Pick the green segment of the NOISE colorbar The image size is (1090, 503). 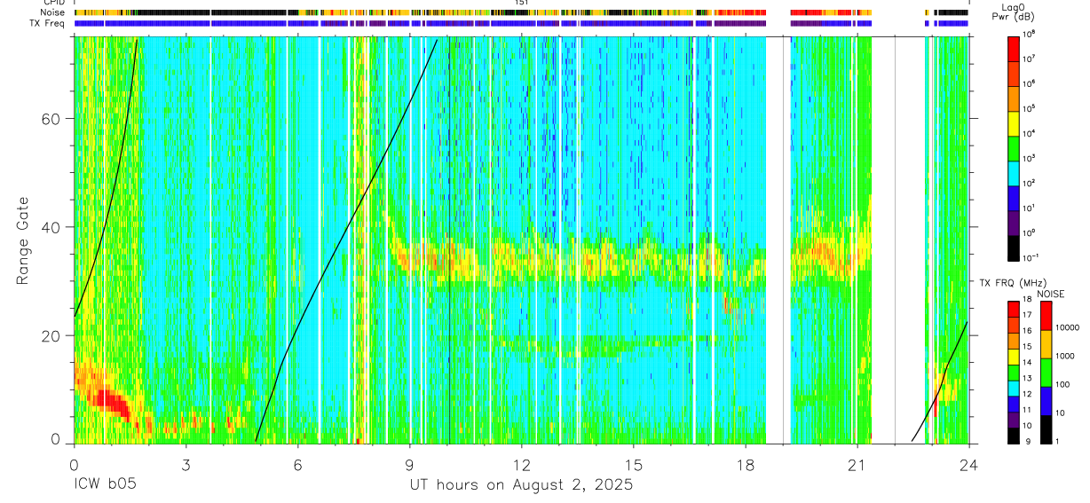point(1046,373)
